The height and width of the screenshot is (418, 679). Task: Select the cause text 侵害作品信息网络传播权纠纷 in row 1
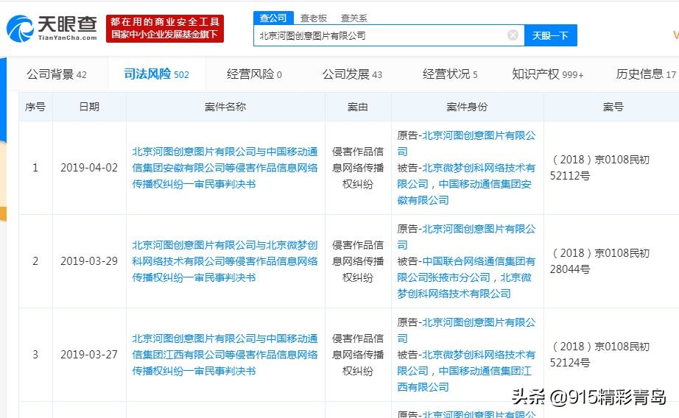point(358,168)
